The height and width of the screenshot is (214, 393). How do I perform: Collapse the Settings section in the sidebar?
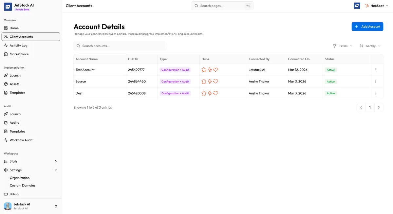[56, 170]
